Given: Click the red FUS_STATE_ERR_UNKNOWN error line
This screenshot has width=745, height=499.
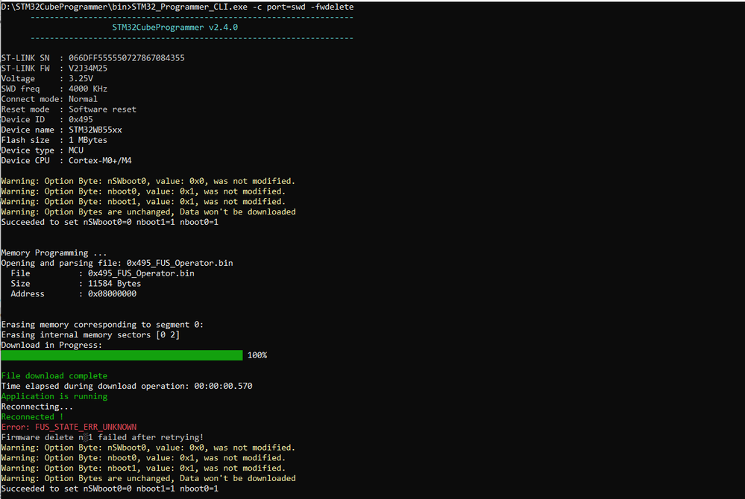Looking at the screenshot, I should point(69,428).
